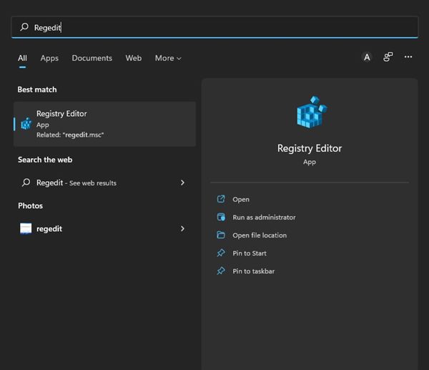
Task: Click Open in the preview pane
Action: pos(241,200)
